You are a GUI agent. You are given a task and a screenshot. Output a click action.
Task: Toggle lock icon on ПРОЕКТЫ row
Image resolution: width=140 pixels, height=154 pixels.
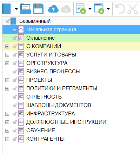15,80
